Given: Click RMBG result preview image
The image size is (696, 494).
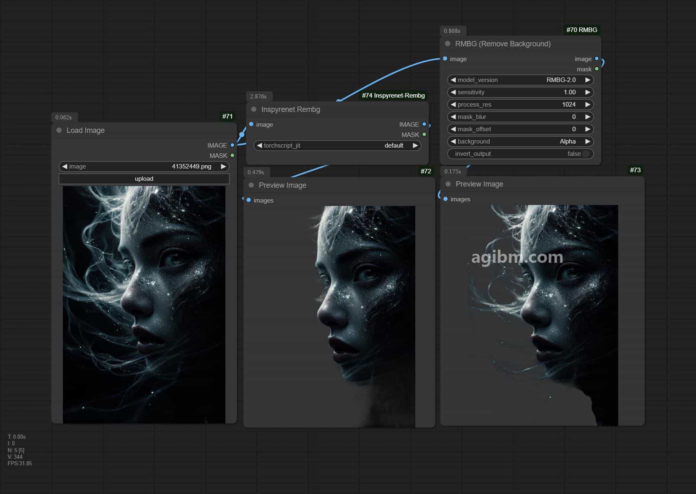Looking at the screenshot, I should [x=542, y=315].
